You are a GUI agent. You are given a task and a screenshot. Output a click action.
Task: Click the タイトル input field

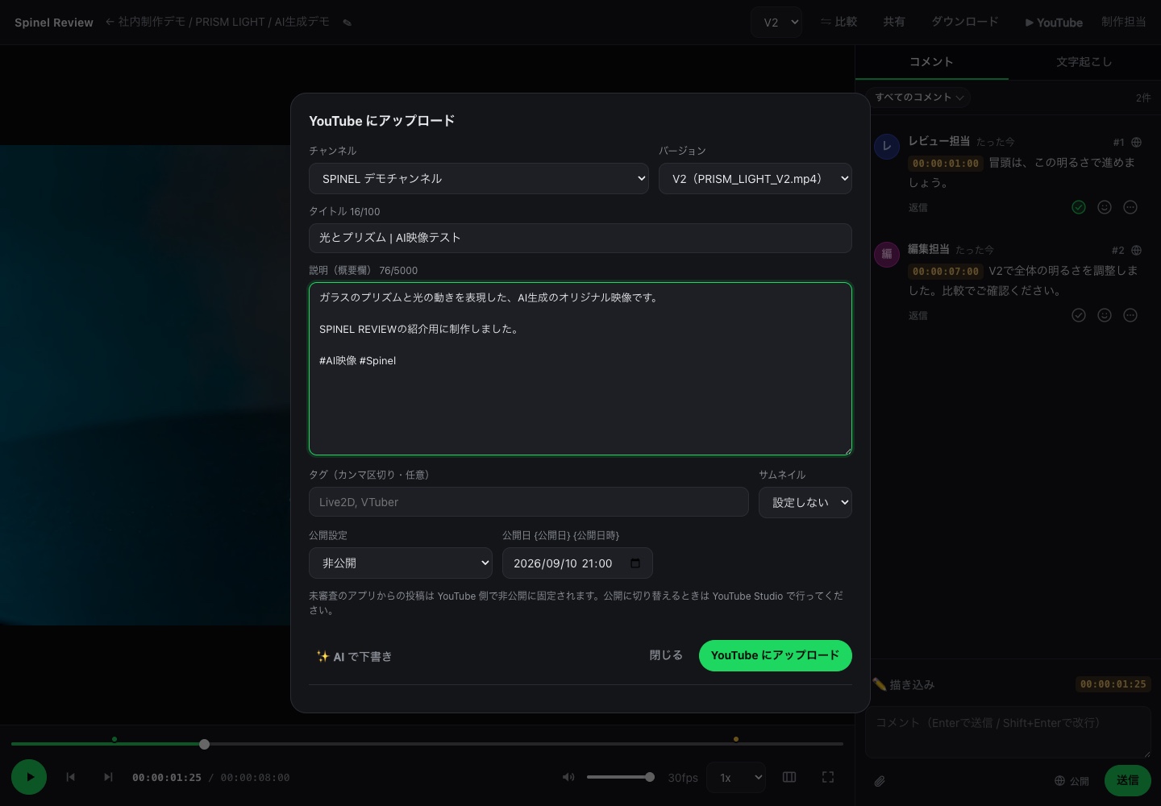click(580, 238)
